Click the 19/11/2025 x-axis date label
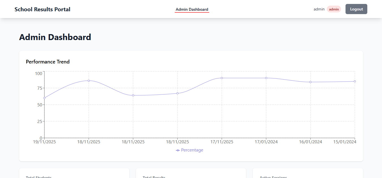The height and width of the screenshot is (178, 382). coord(44,142)
